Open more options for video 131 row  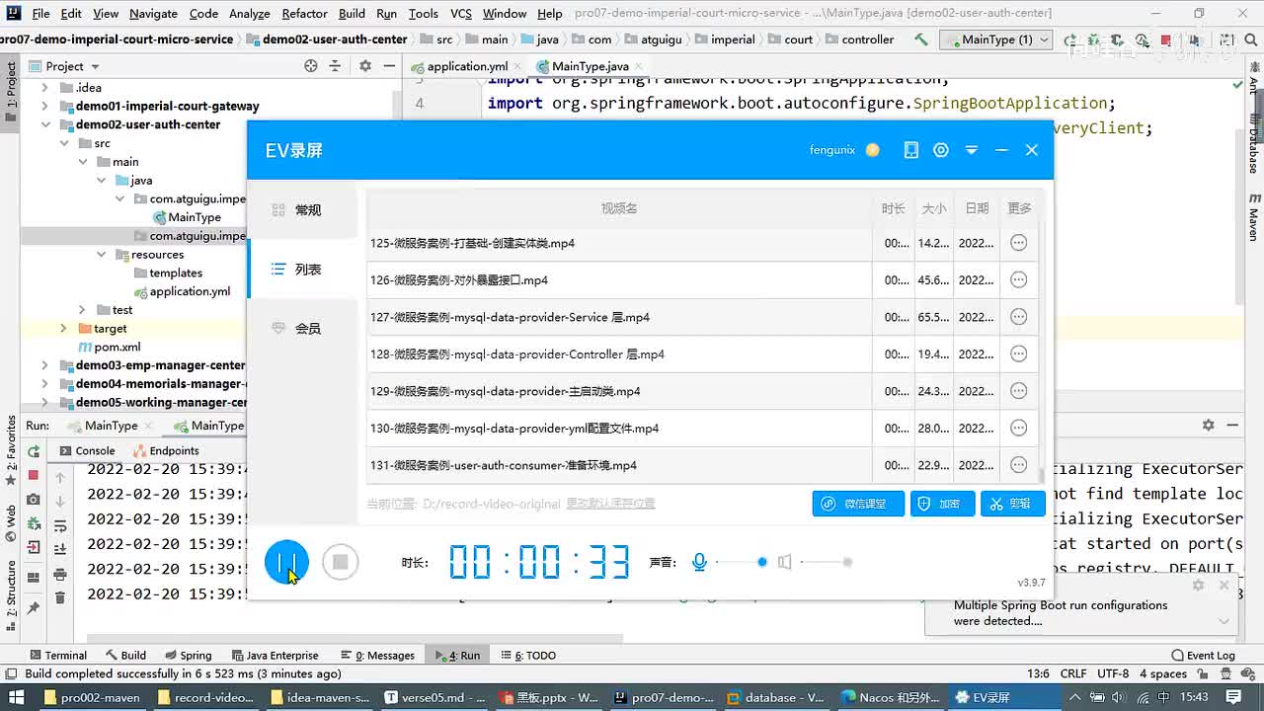pos(1018,465)
